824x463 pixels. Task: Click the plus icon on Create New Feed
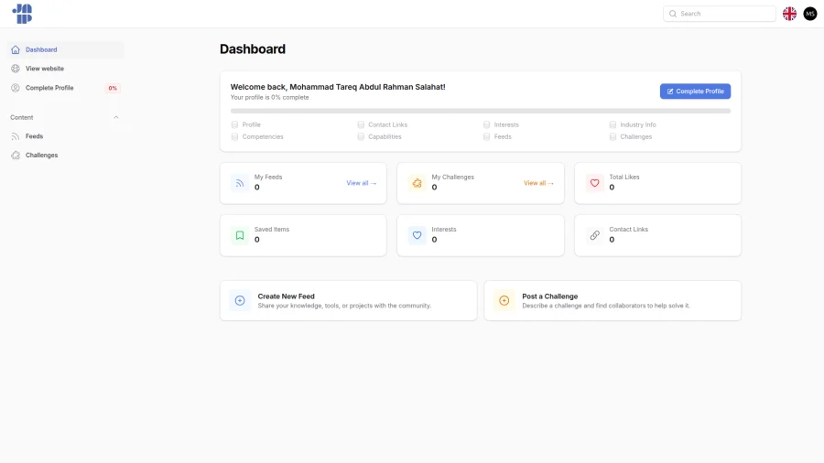click(x=240, y=301)
